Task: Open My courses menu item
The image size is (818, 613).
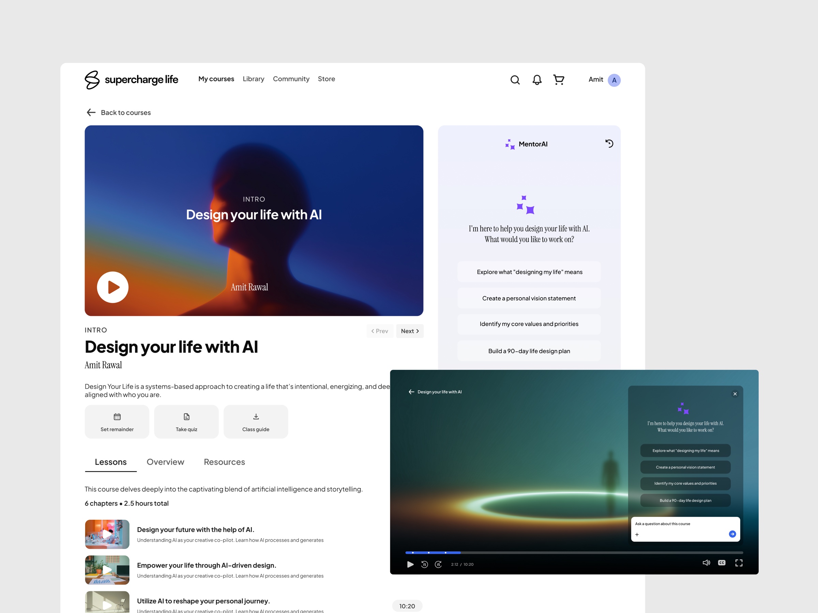Action: pos(216,79)
